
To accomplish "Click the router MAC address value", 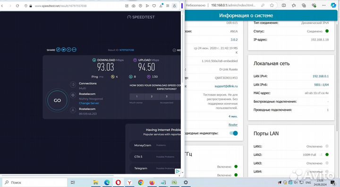I will pyautogui.click(x=316, y=93).
